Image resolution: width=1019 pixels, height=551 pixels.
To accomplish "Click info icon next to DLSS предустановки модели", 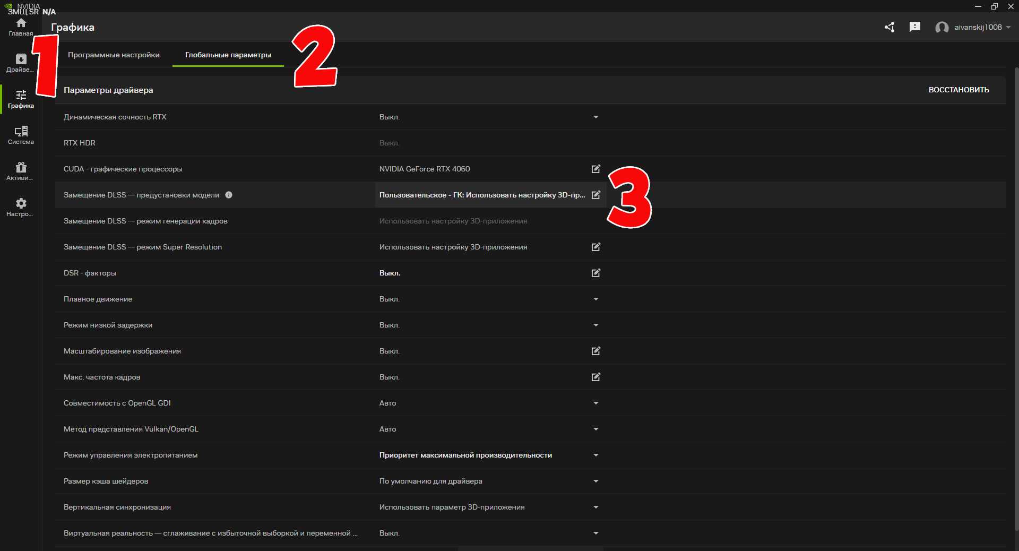I will (x=229, y=195).
